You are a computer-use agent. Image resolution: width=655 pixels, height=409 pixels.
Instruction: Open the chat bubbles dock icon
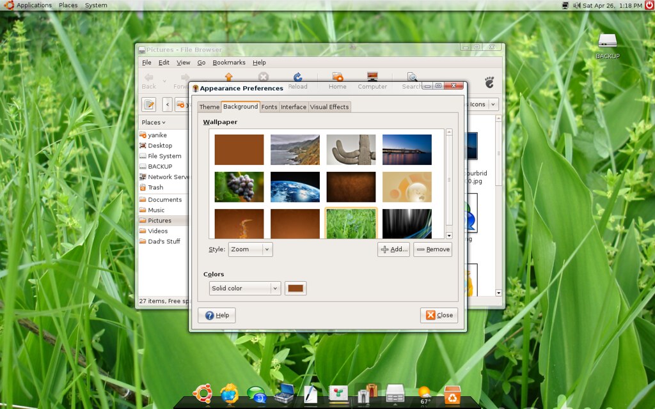tap(256, 394)
